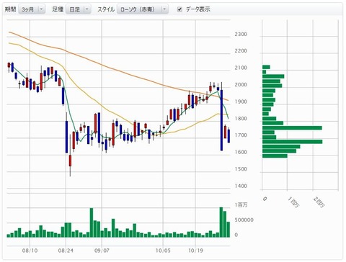Click the 2百万 label on the volume profile
This screenshot has height=262, width=346.
(319, 202)
